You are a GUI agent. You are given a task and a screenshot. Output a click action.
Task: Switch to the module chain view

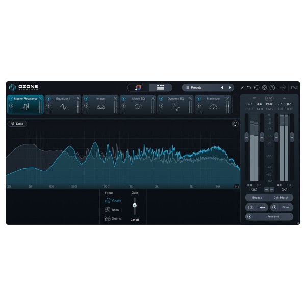(x=161, y=87)
